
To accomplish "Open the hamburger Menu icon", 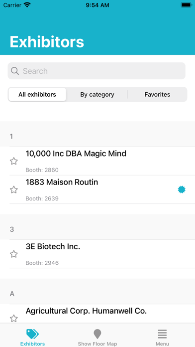I will tap(162, 334).
